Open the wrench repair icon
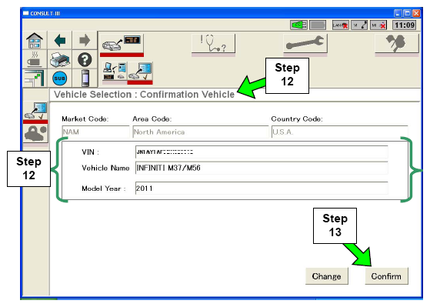The height and width of the screenshot is (307, 430). (x=305, y=44)
